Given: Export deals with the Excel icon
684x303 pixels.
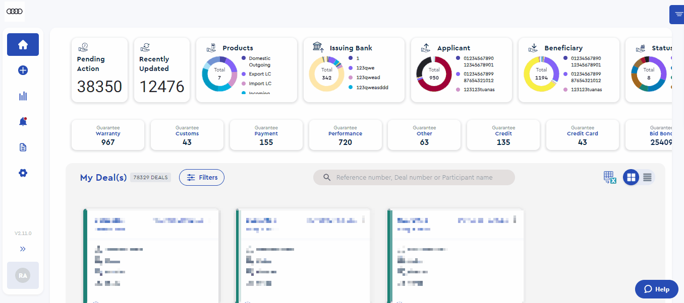Looking at the screenshot, I should click(x=610, y=177).
